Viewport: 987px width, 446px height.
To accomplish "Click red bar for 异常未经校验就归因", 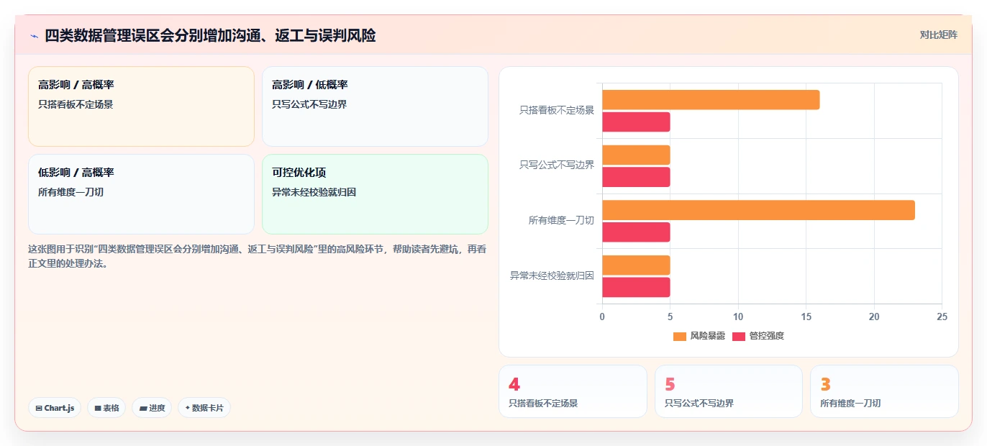I will 636,287.
